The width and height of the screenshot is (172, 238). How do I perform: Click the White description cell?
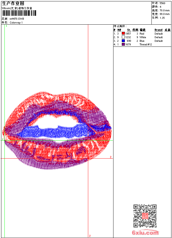(x=143, y=37)
